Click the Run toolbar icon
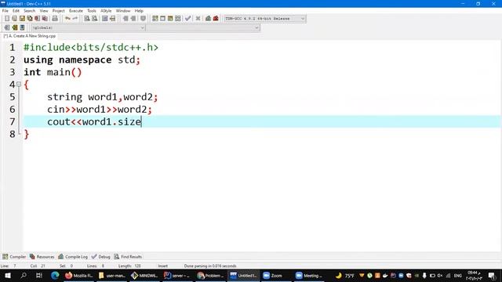The width and height of the screenshot is (502, 282). point(162,19)
